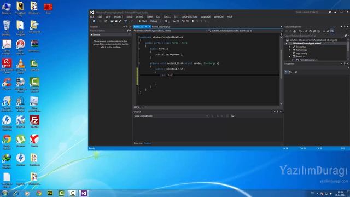350x197 pixels.
Task: Toggle word wrap icon in Output panel
Action: 233,116
